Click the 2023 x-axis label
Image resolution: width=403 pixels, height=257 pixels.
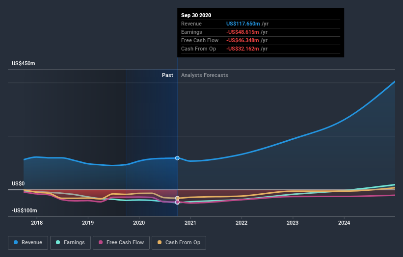pyautogui.click(x=293, y=223)
